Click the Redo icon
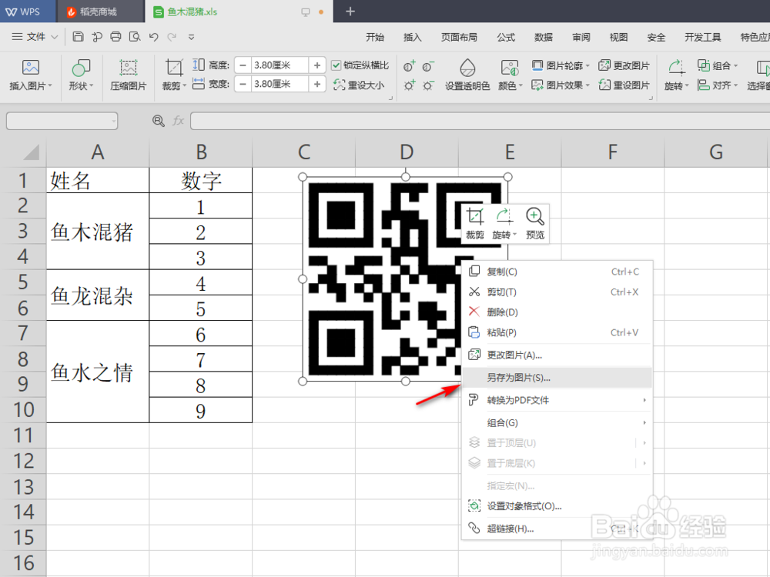The width and height of the screenshot is (770, 577). click(172, 37)
